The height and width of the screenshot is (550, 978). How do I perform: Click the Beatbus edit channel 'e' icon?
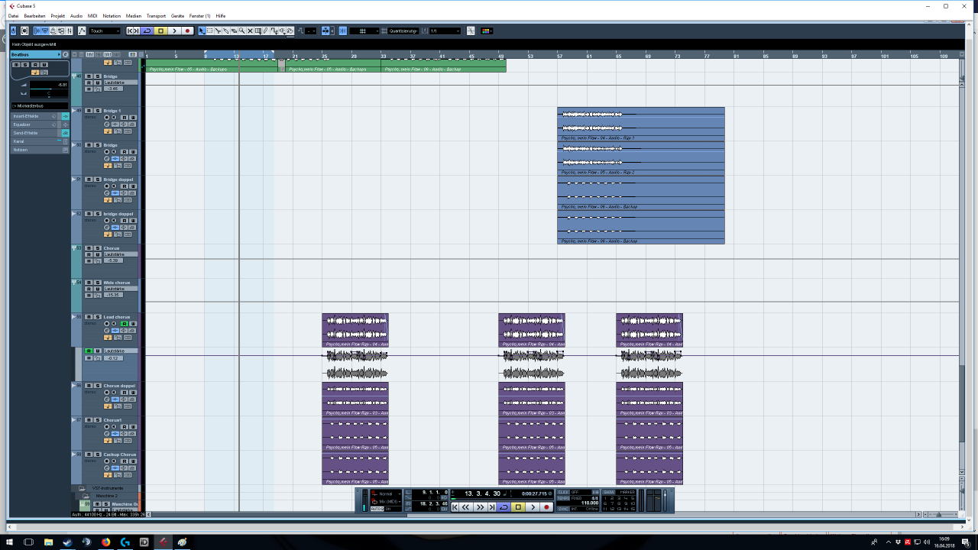[66, 54]
